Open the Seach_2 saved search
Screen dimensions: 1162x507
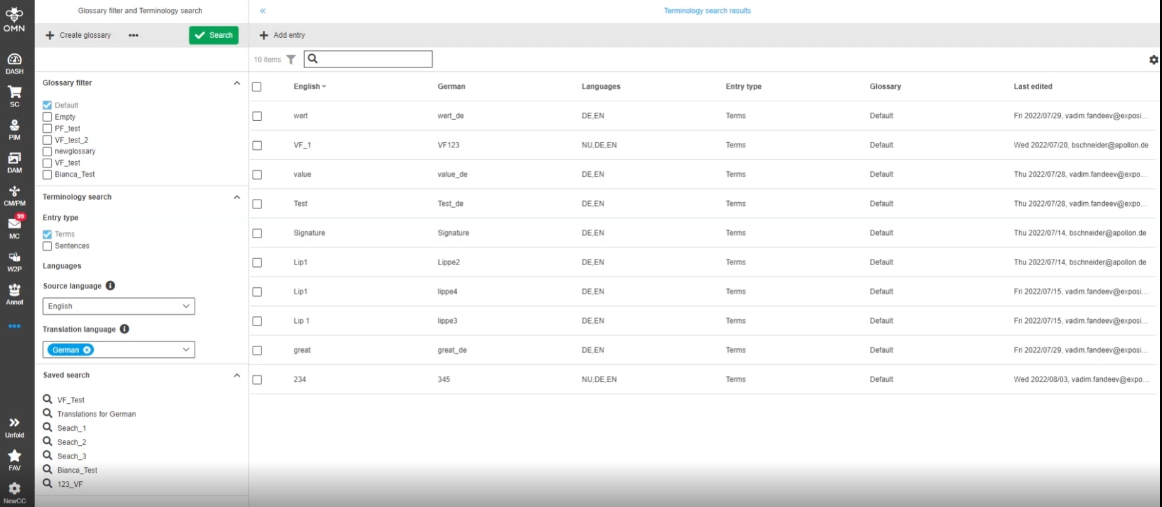pos(72,442)
